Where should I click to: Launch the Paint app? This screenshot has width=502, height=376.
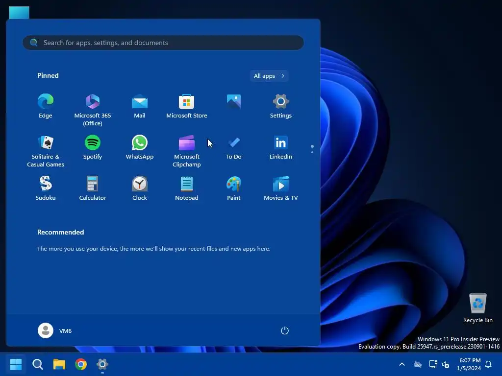234,188
